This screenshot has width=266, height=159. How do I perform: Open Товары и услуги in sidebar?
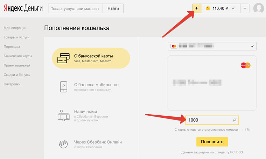pyautogui.click(x=16, y=37)
